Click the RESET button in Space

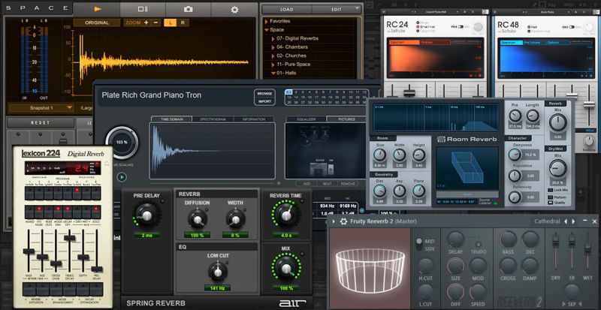point(41,123)
